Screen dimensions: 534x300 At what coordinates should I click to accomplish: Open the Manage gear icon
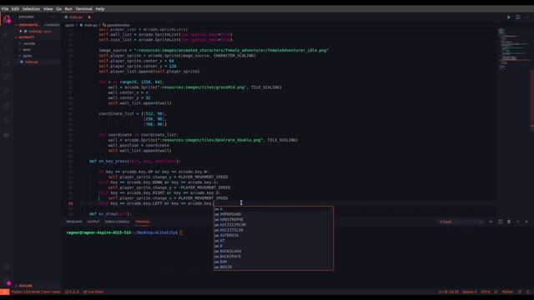pyautogui.click(x=7, y=282)
